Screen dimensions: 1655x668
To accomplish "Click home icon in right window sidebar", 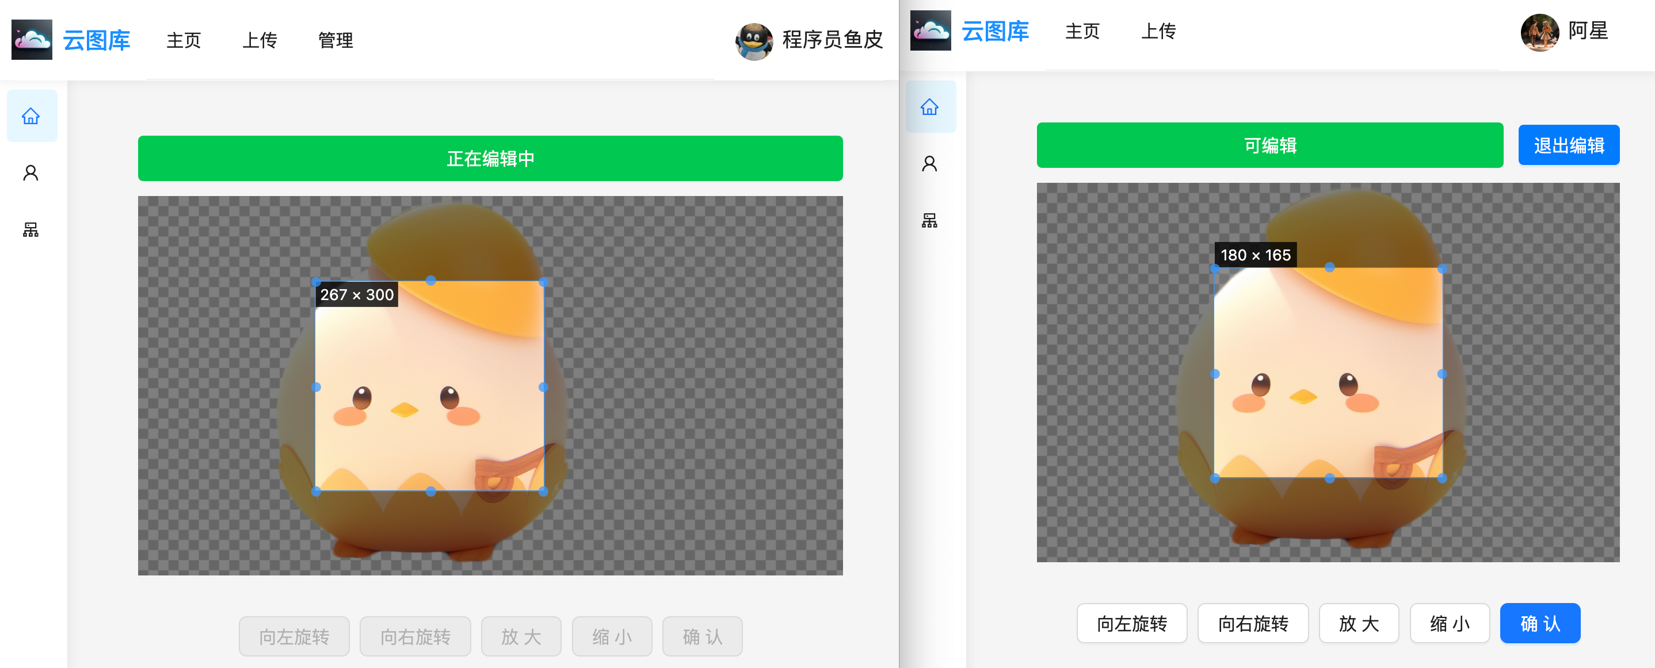I will [x=929, y=107].
